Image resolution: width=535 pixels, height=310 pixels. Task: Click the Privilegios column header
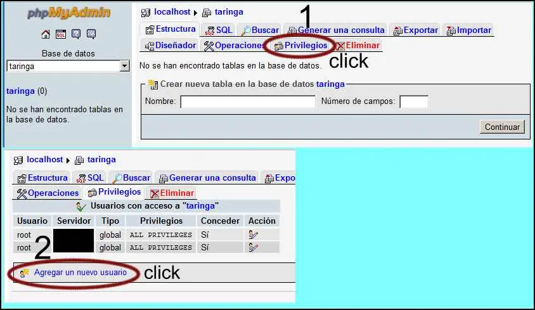(x=161, y=221)
